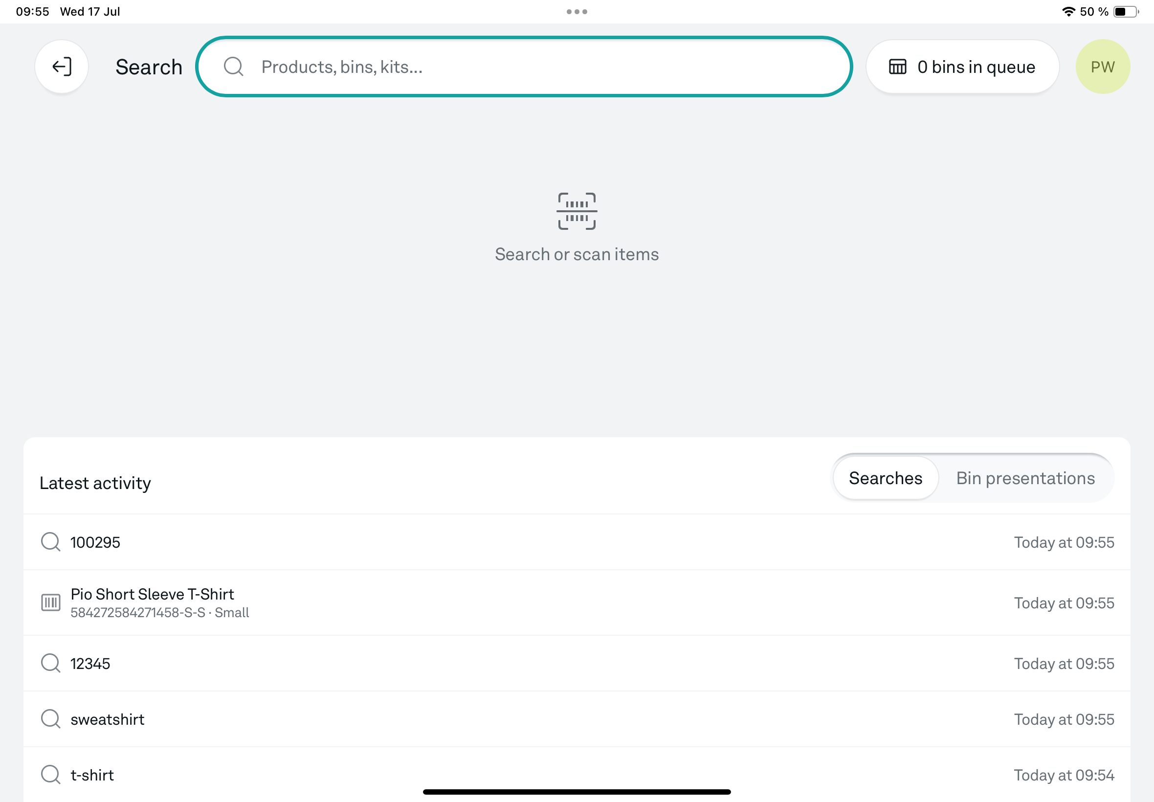Viewport: 1154px width, 802px height.
Task: Click the search icon beside sweatshirt
Action: (50, 718)
